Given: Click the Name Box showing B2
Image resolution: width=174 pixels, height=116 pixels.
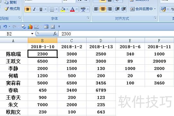Looking at the screenshot, I should coord(15,34).
